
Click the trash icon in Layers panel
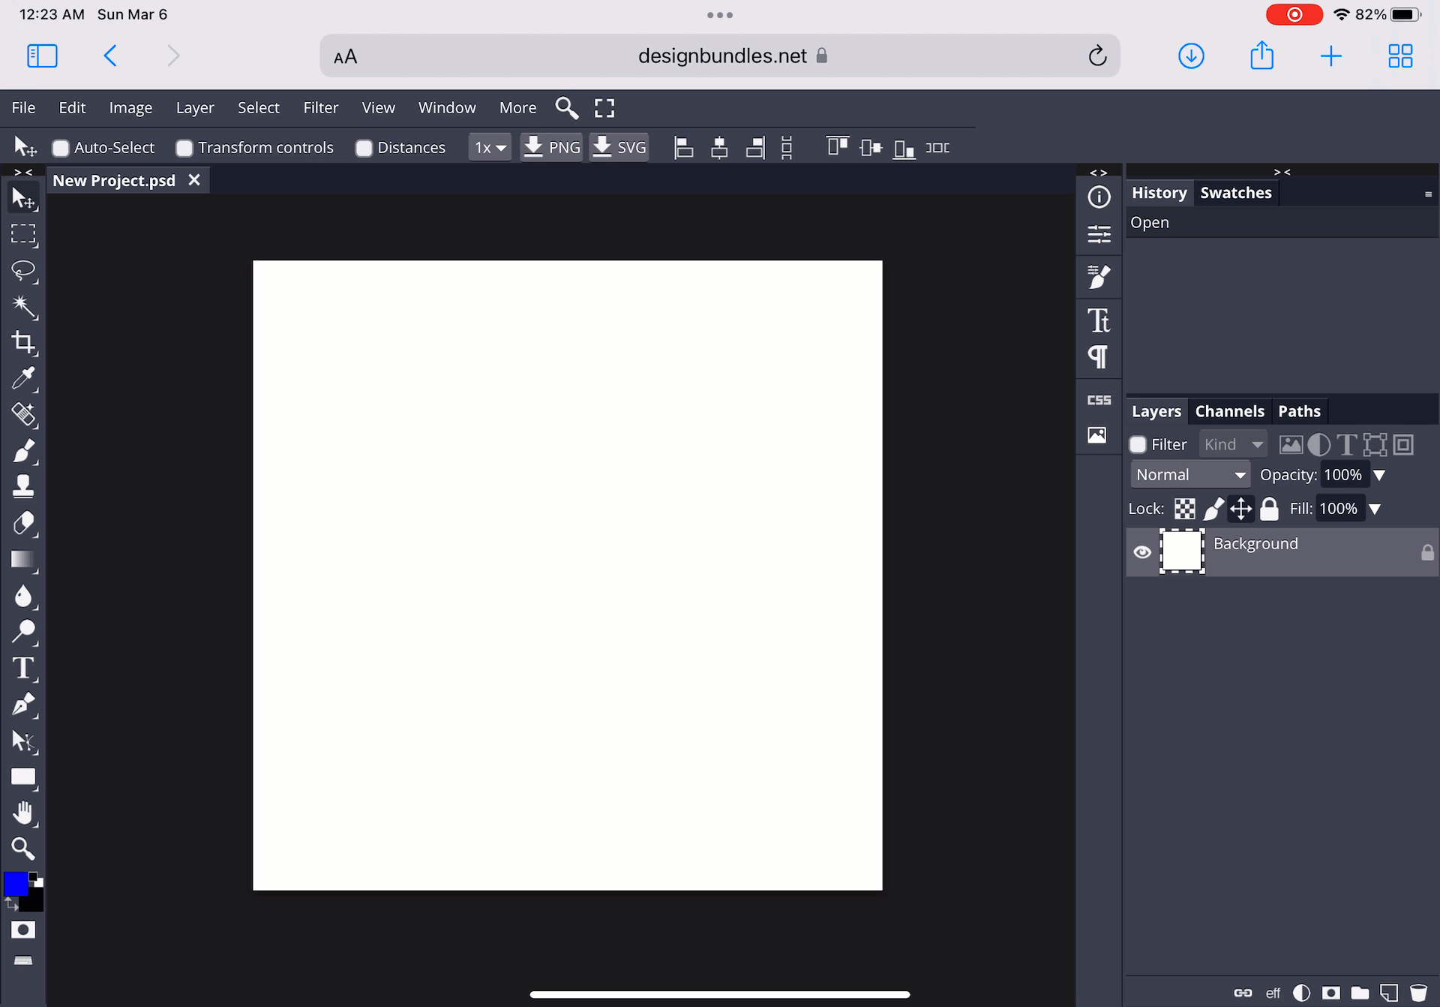1417,993
